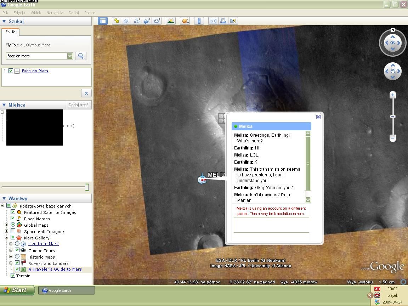
Task: Click the Windows Start button
Action: pos(17,290)
